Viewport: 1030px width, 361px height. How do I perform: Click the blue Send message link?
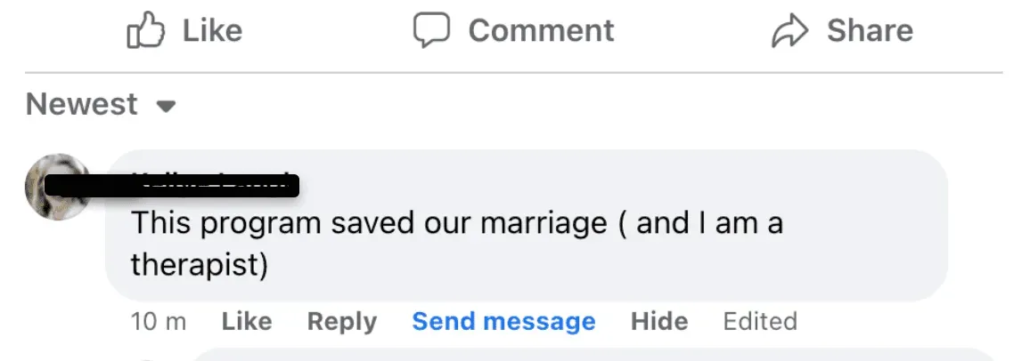point(503,321)
